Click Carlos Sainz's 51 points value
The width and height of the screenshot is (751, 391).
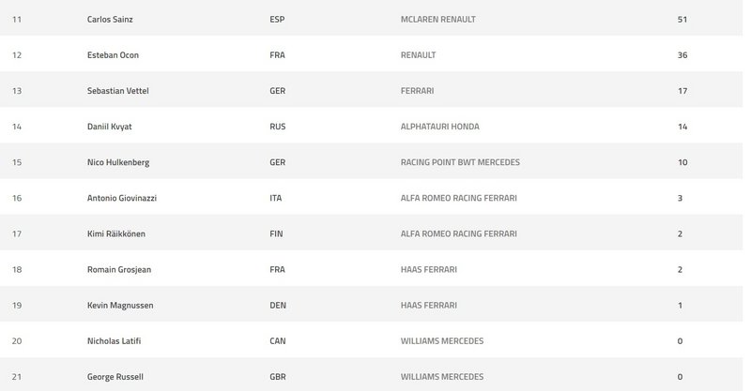pos(682,19)
